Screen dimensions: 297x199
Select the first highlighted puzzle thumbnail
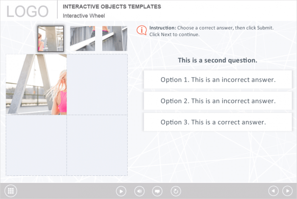50,39
